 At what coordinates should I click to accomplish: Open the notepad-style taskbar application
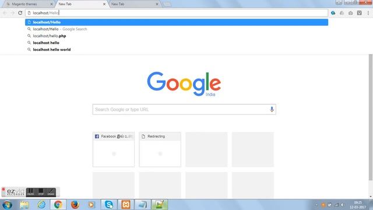coord(142,205)
